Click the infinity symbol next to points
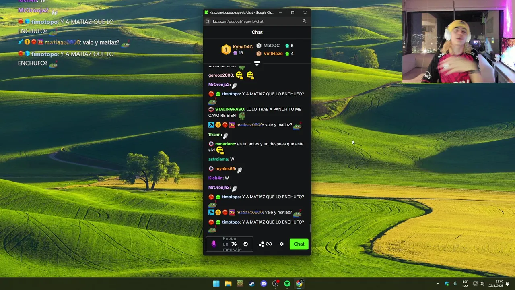 (x=269, y=244)
